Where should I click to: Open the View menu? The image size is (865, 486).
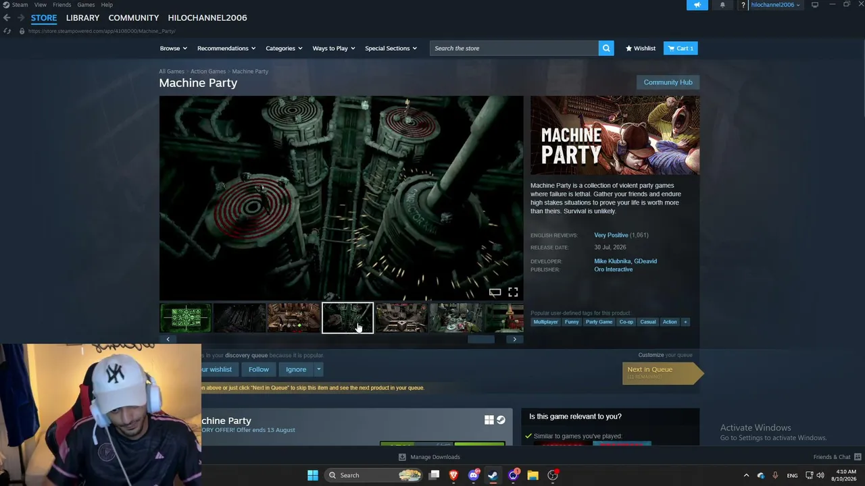(41, 5)
